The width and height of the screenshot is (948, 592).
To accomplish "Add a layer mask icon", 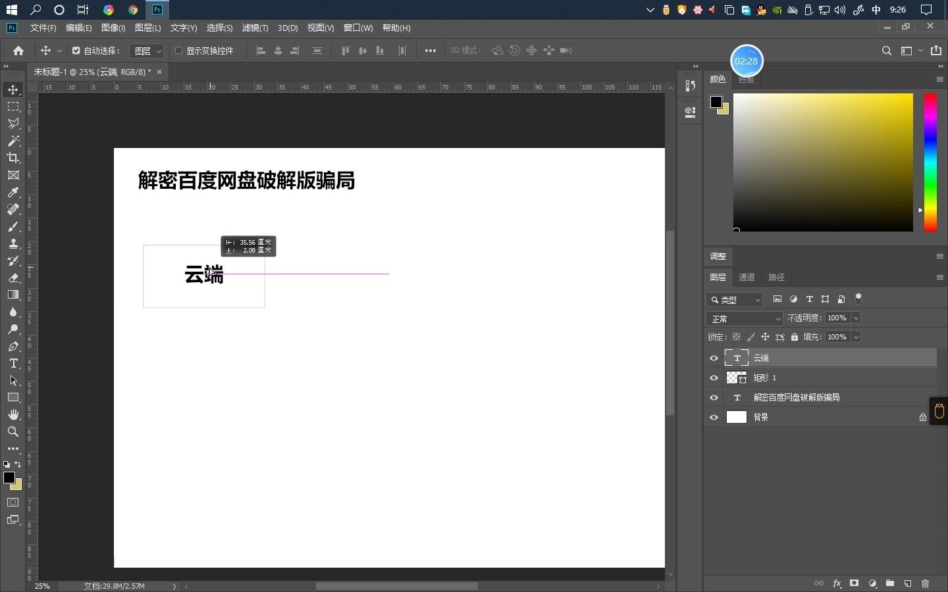I will [855, 583].
